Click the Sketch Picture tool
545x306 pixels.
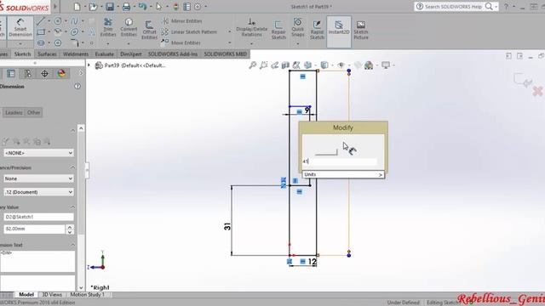[x=361, y=30]
